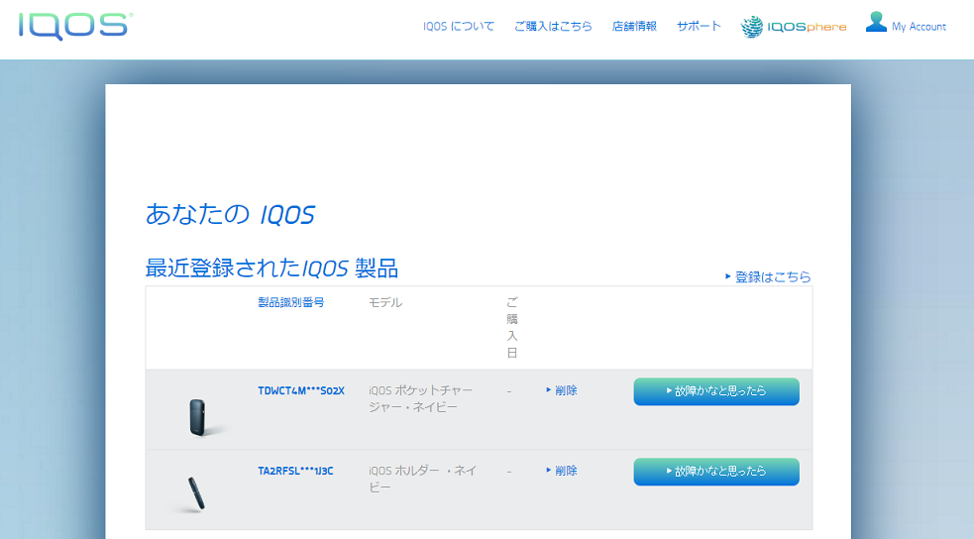Image resolution: width=974 pixels, height=539 pixels.
Task: Select 'iQOS ポケットチャージャー・ネイビー' model text
Action: [x=420, y=398]
